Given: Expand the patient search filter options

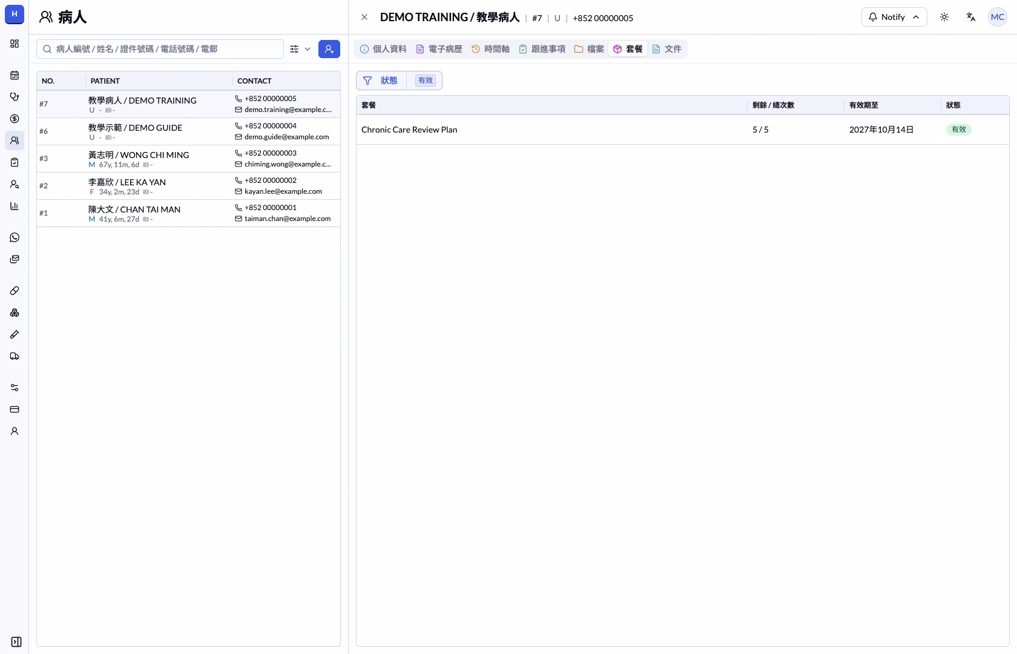Looking at the screenshot, I should pos(300,49).
